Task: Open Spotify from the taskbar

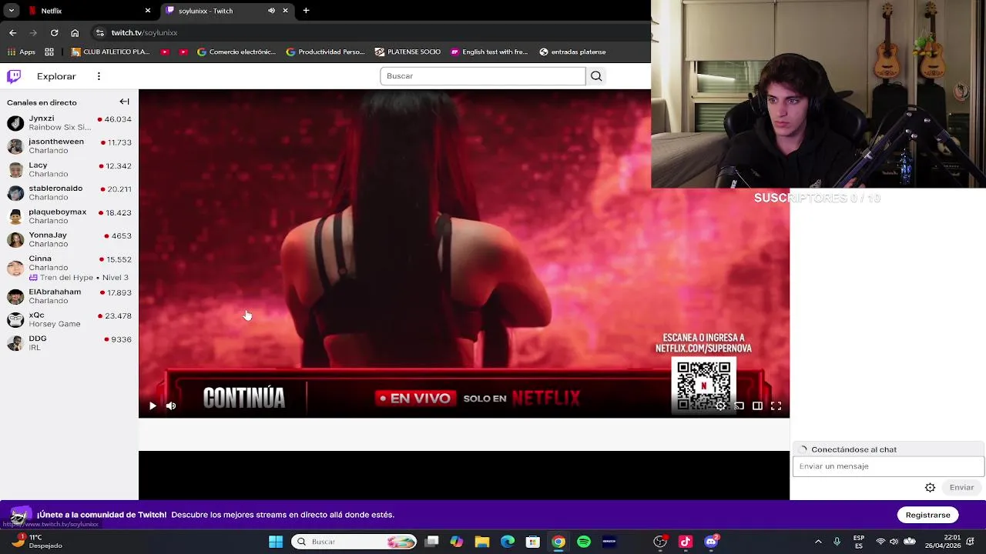Action: 584,542
